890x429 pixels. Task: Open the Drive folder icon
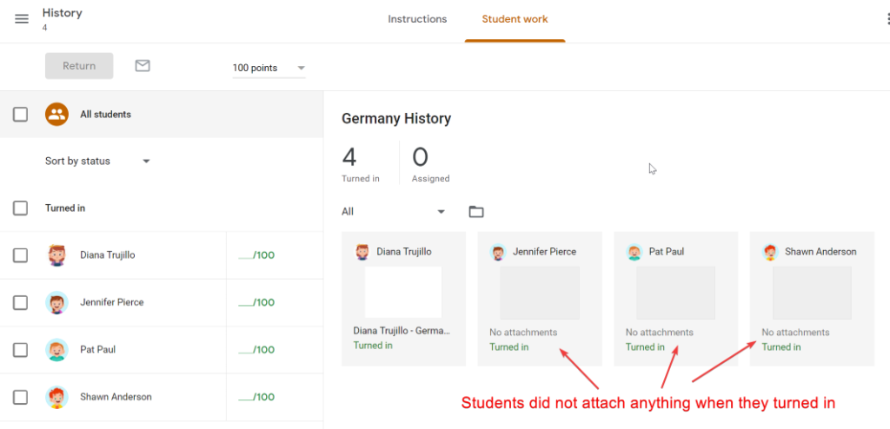pos(476,212)
